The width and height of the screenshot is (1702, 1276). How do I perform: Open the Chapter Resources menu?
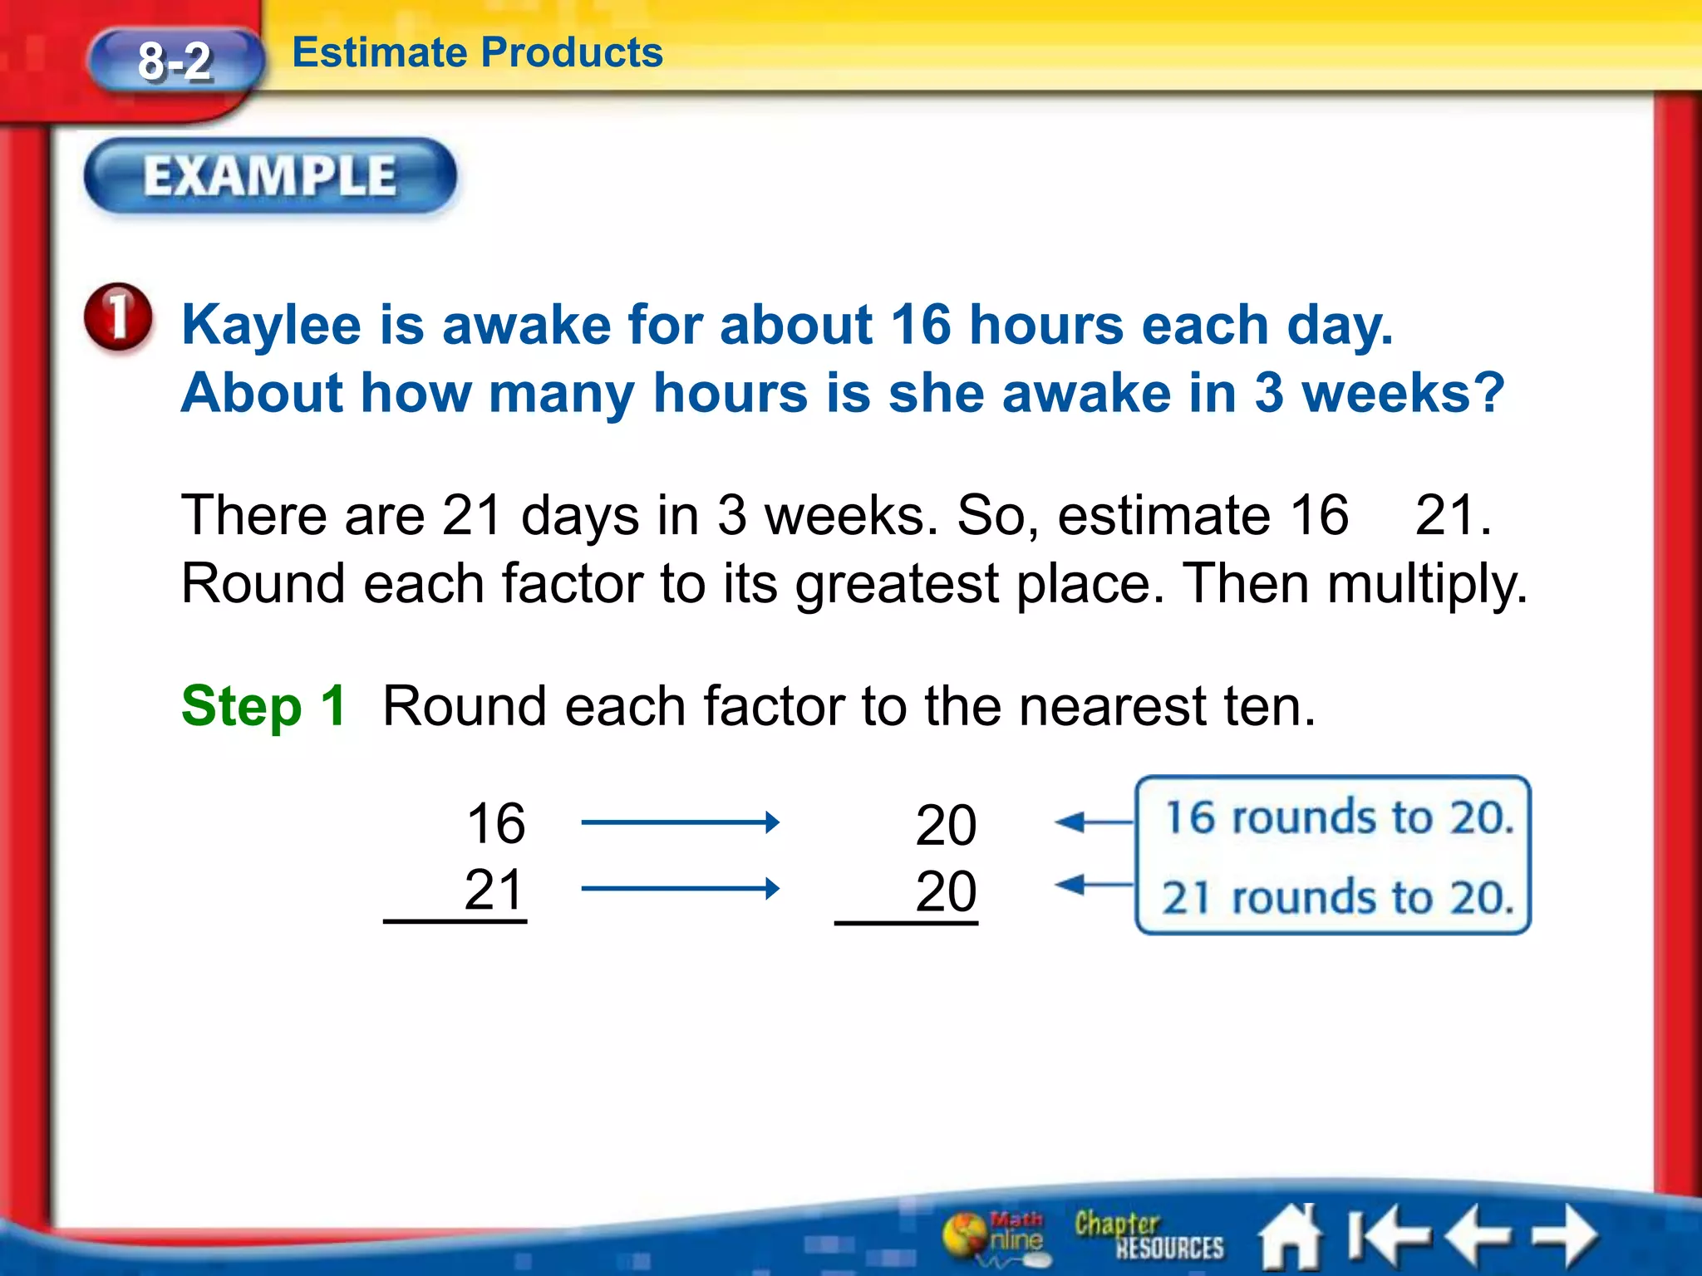[1149, 1235]
